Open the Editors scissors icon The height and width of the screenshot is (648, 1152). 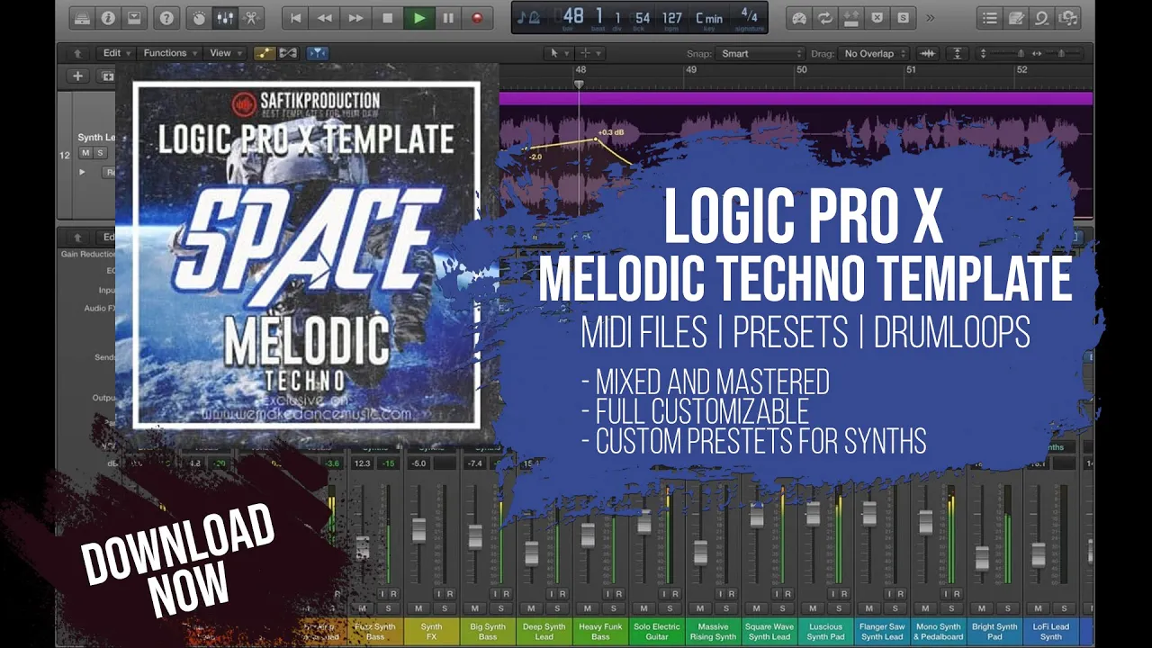point(251,17)
